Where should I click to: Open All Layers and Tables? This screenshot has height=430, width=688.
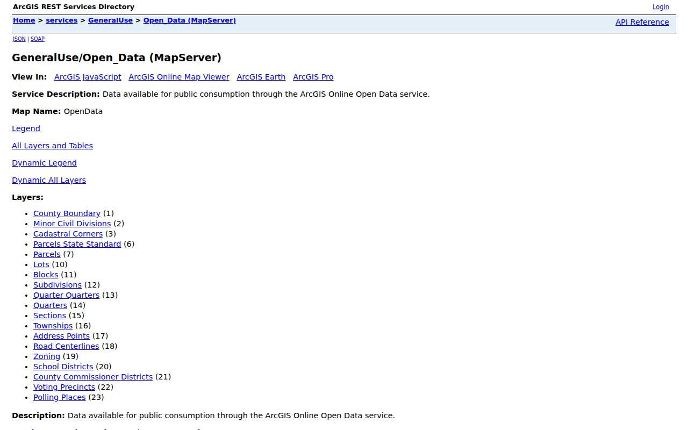(52, 146)
